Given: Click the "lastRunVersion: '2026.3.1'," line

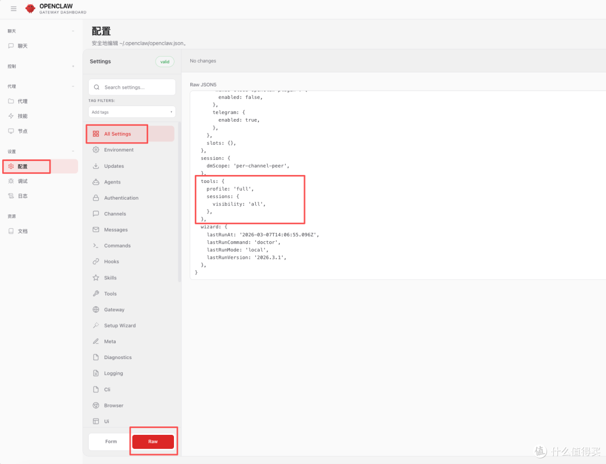Looking at the screenshot, I should (x=246, y=258).
